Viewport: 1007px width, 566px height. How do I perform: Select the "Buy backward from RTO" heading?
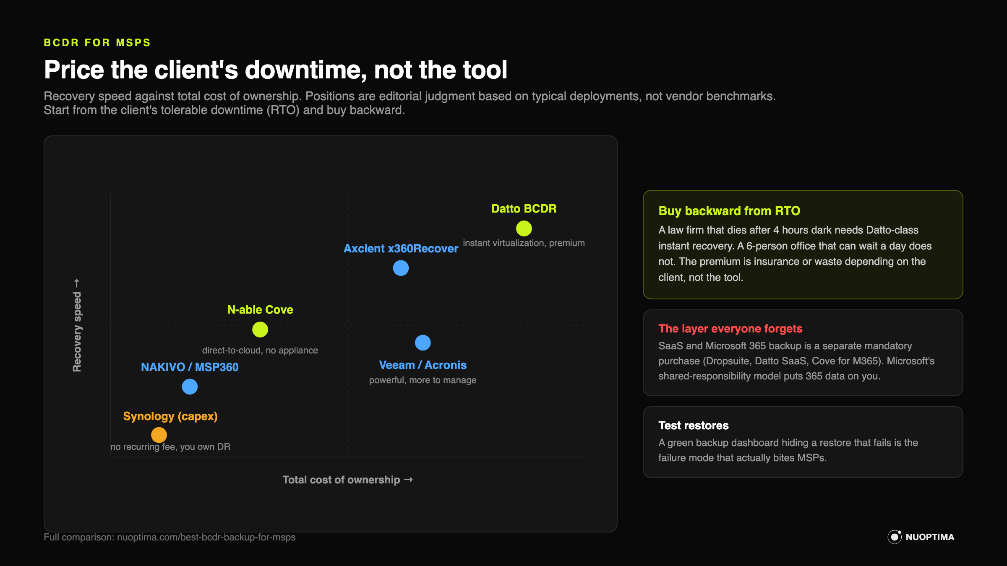(x=729, y=211)
